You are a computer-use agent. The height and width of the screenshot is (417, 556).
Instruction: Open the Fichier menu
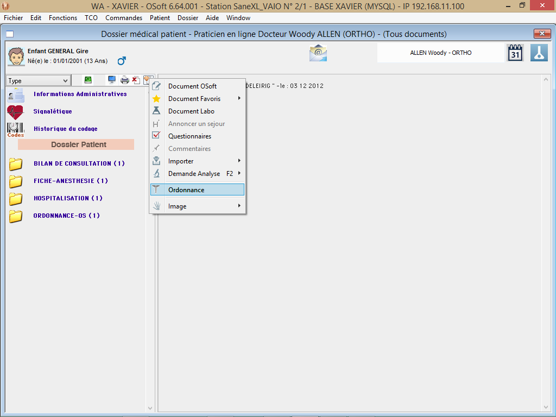point(14,18)
